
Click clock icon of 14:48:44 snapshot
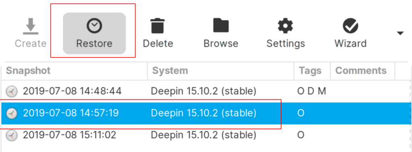[12, 91]
